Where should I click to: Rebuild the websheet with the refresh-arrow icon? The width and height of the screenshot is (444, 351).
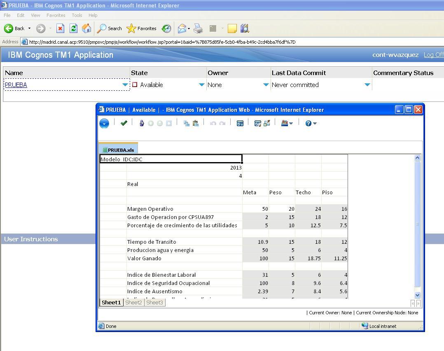point(257,123)
